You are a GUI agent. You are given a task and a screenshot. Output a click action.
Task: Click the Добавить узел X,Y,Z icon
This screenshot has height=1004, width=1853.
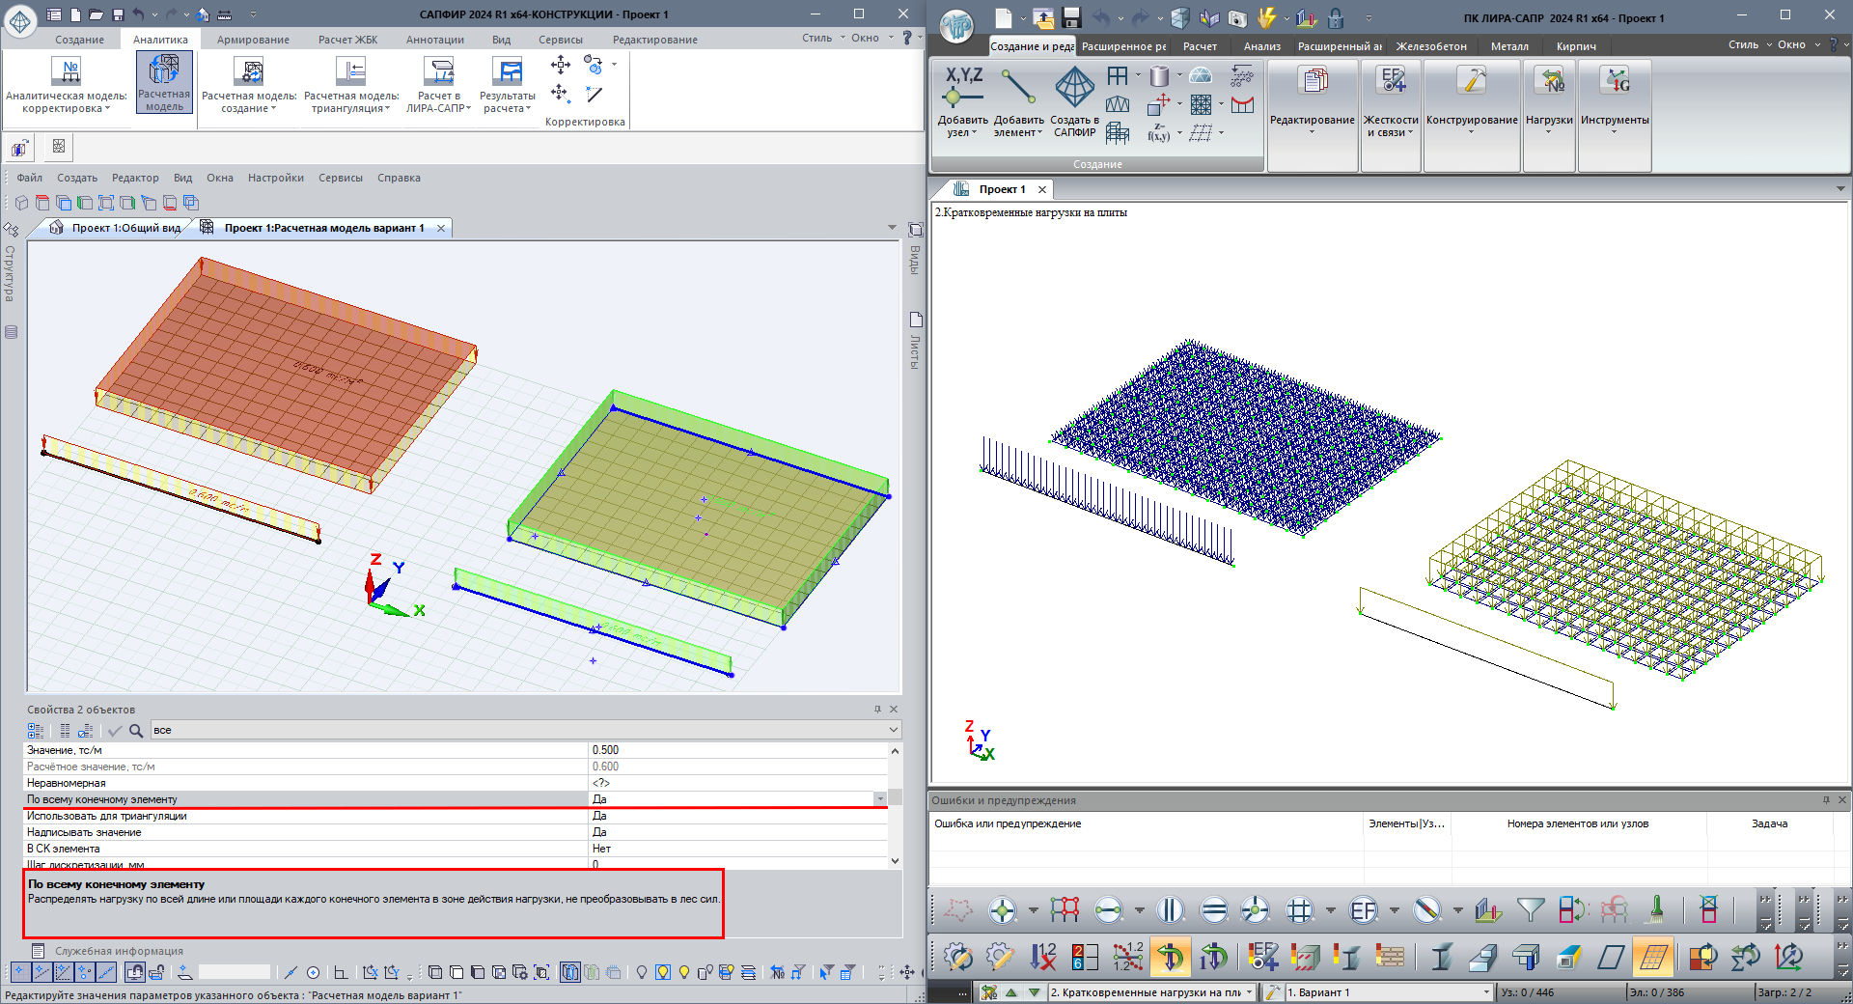coord(962,87)
